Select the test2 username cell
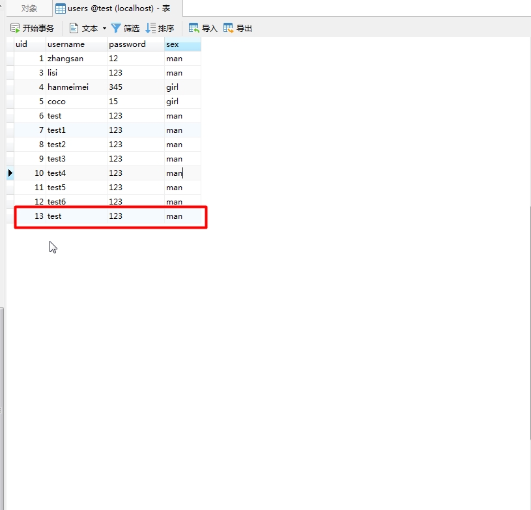Screen dimensions: 531x510 76,145
